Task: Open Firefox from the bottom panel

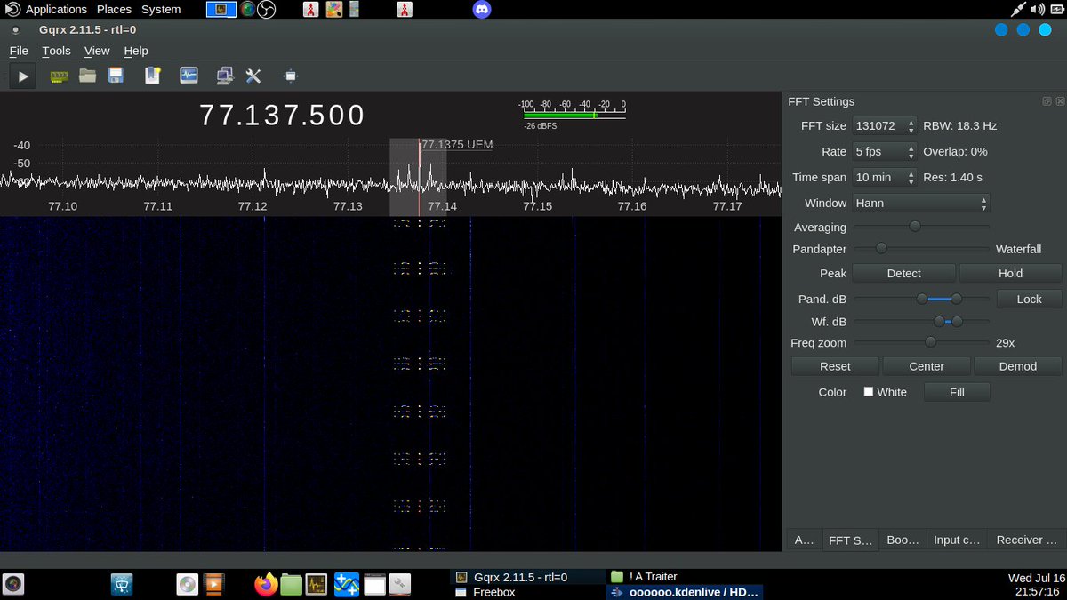Action: click(265, 584)
